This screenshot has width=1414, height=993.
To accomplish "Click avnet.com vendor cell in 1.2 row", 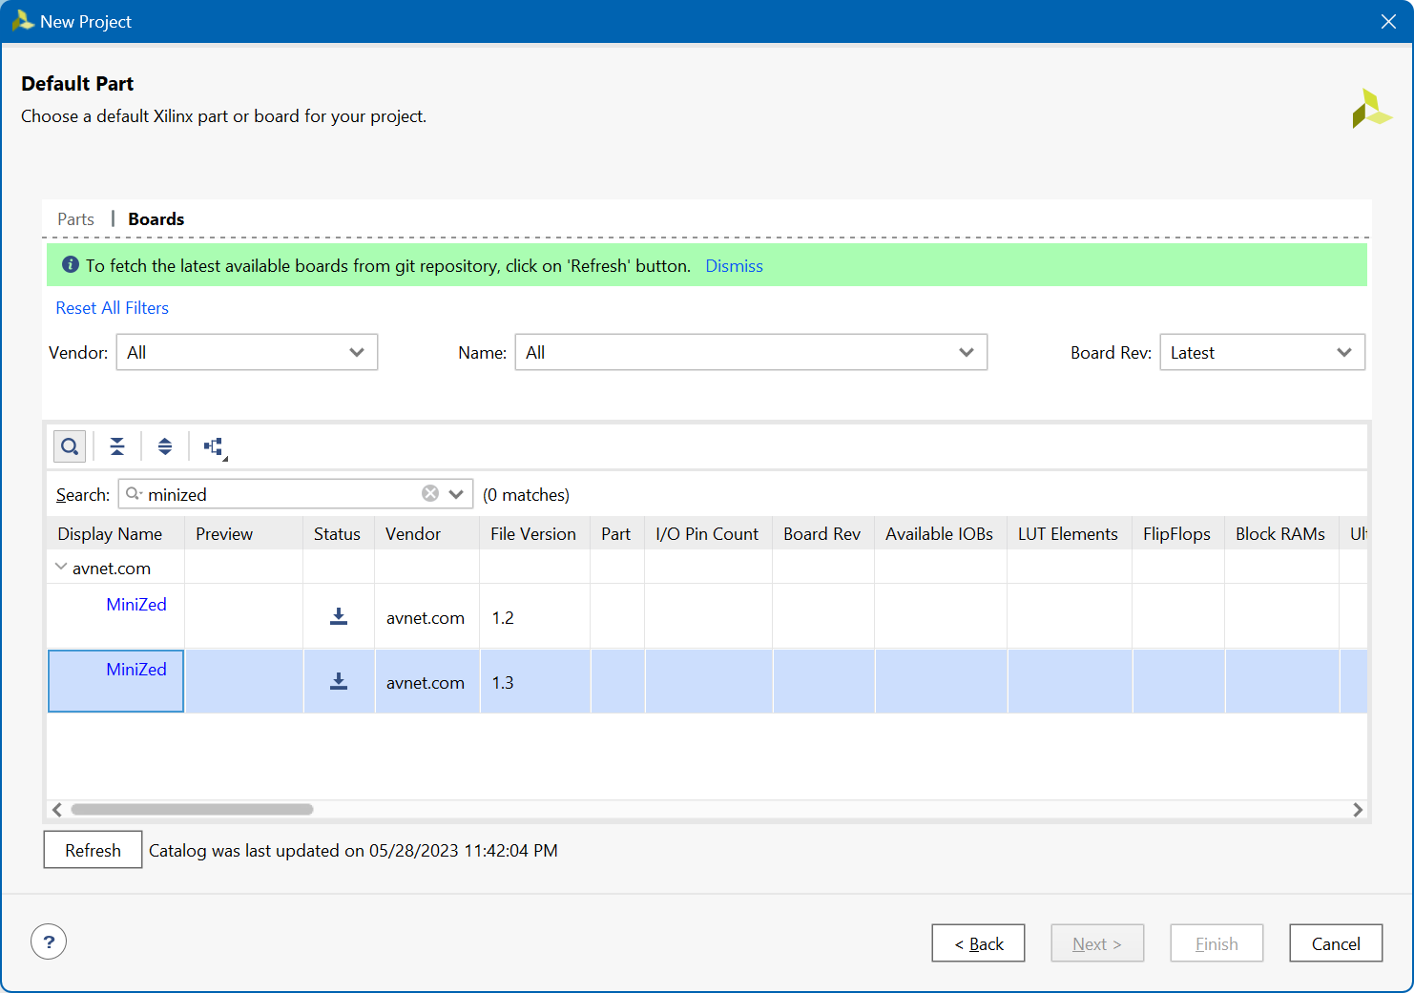I will coord(426,618).
